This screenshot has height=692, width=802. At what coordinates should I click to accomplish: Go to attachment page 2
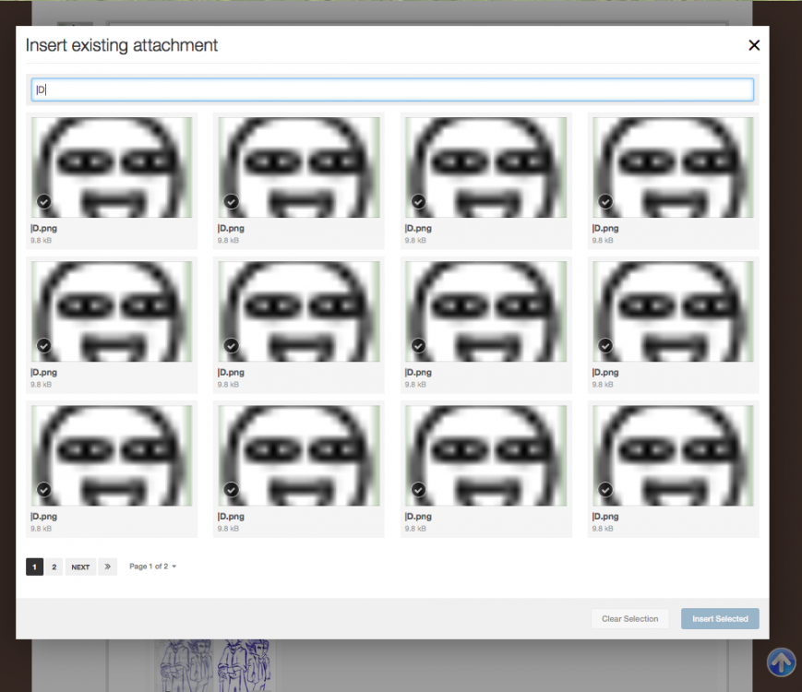[x=54, y=567]
